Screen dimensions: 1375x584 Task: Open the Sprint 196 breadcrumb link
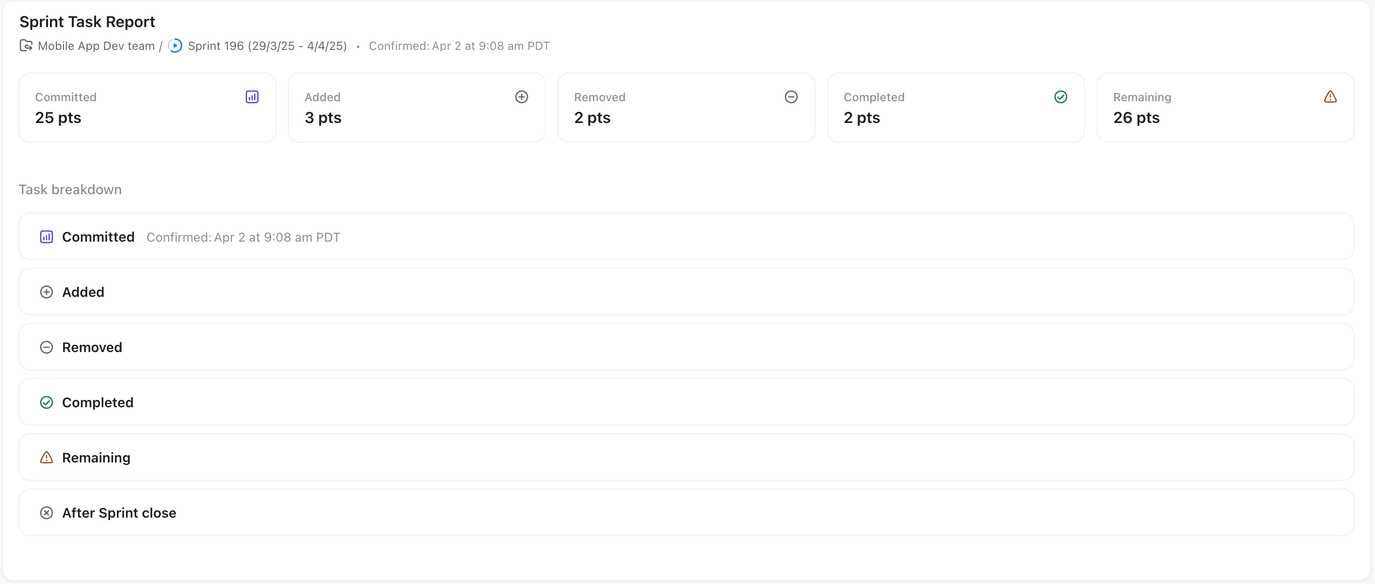[x=267, y=46]
